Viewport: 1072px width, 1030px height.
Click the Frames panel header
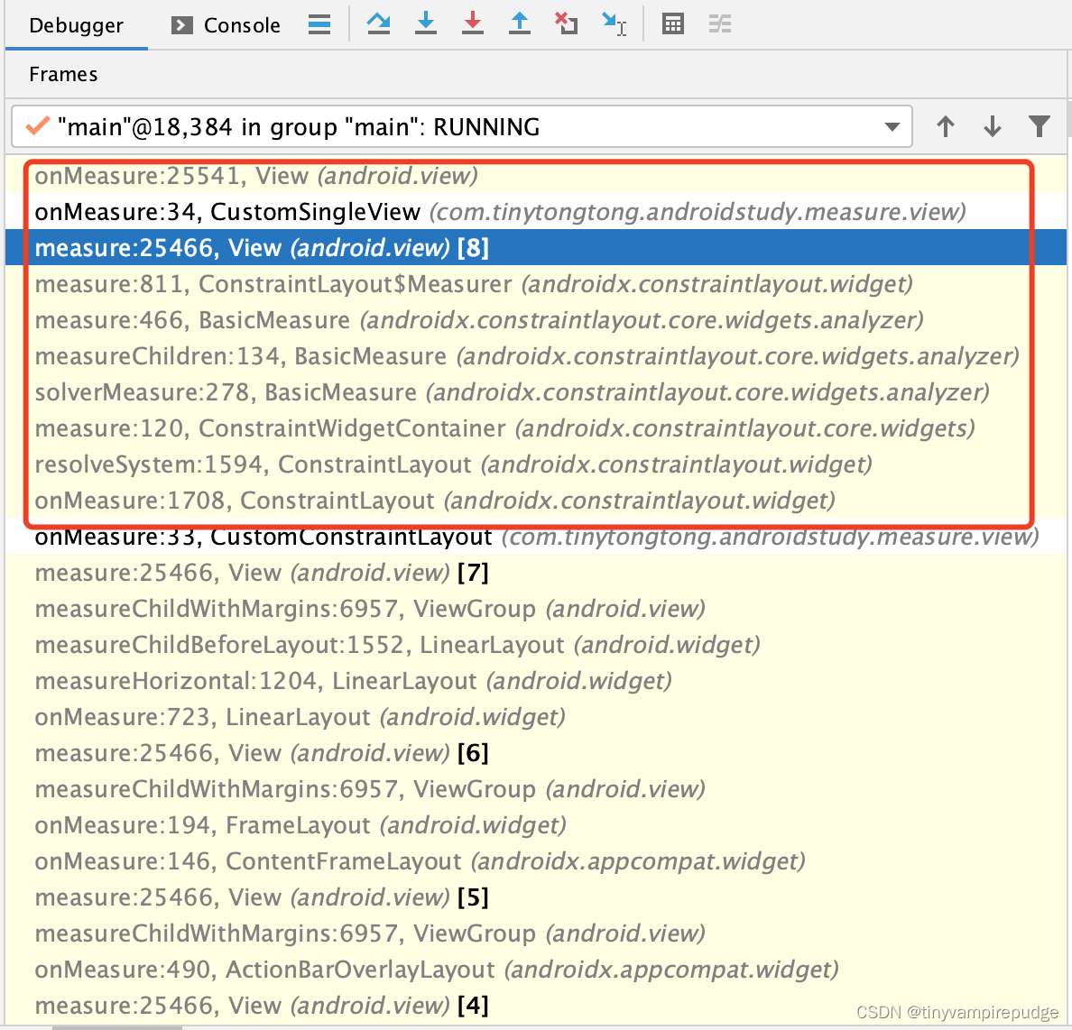(x=63, y=74)
